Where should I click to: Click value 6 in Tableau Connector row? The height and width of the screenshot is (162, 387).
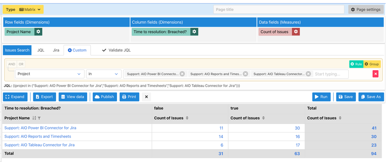[222, 145]
